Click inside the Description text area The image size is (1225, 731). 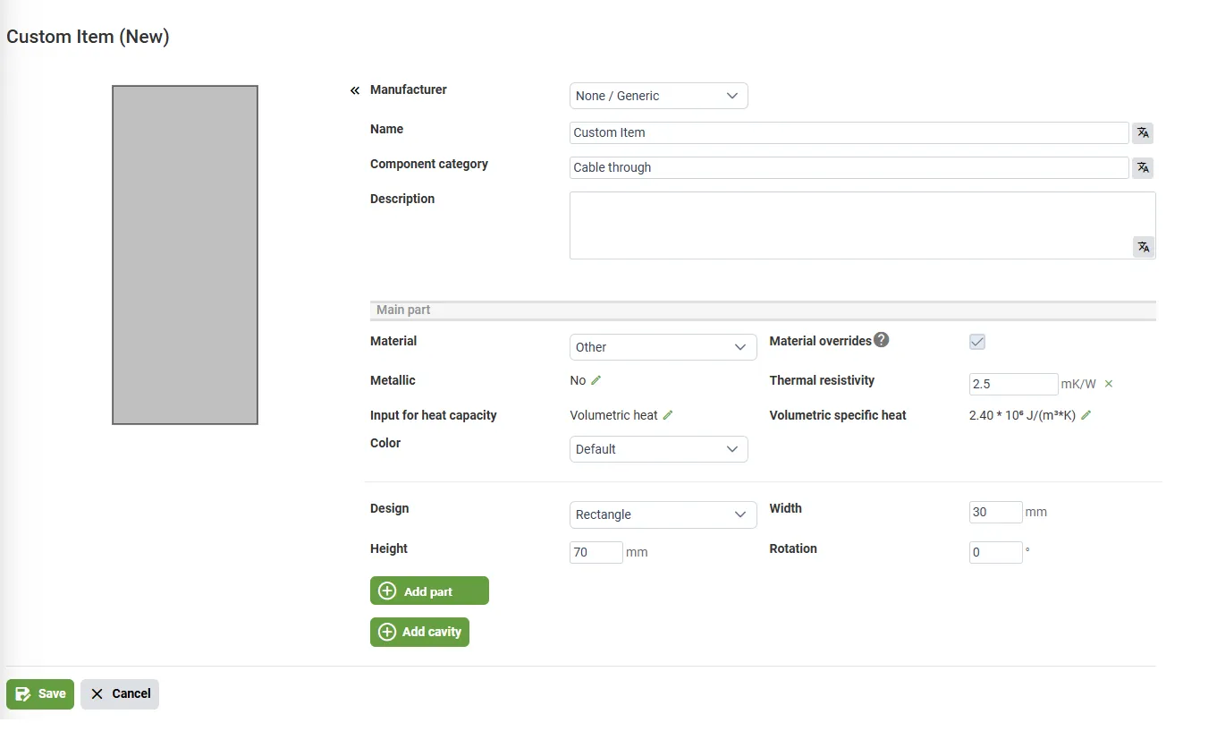pyautogui.click(x=862, y=225)
